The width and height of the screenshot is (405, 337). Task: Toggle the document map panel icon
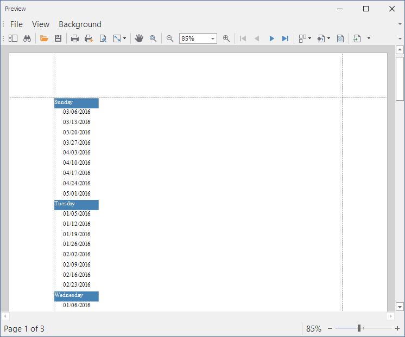[12, 38]
